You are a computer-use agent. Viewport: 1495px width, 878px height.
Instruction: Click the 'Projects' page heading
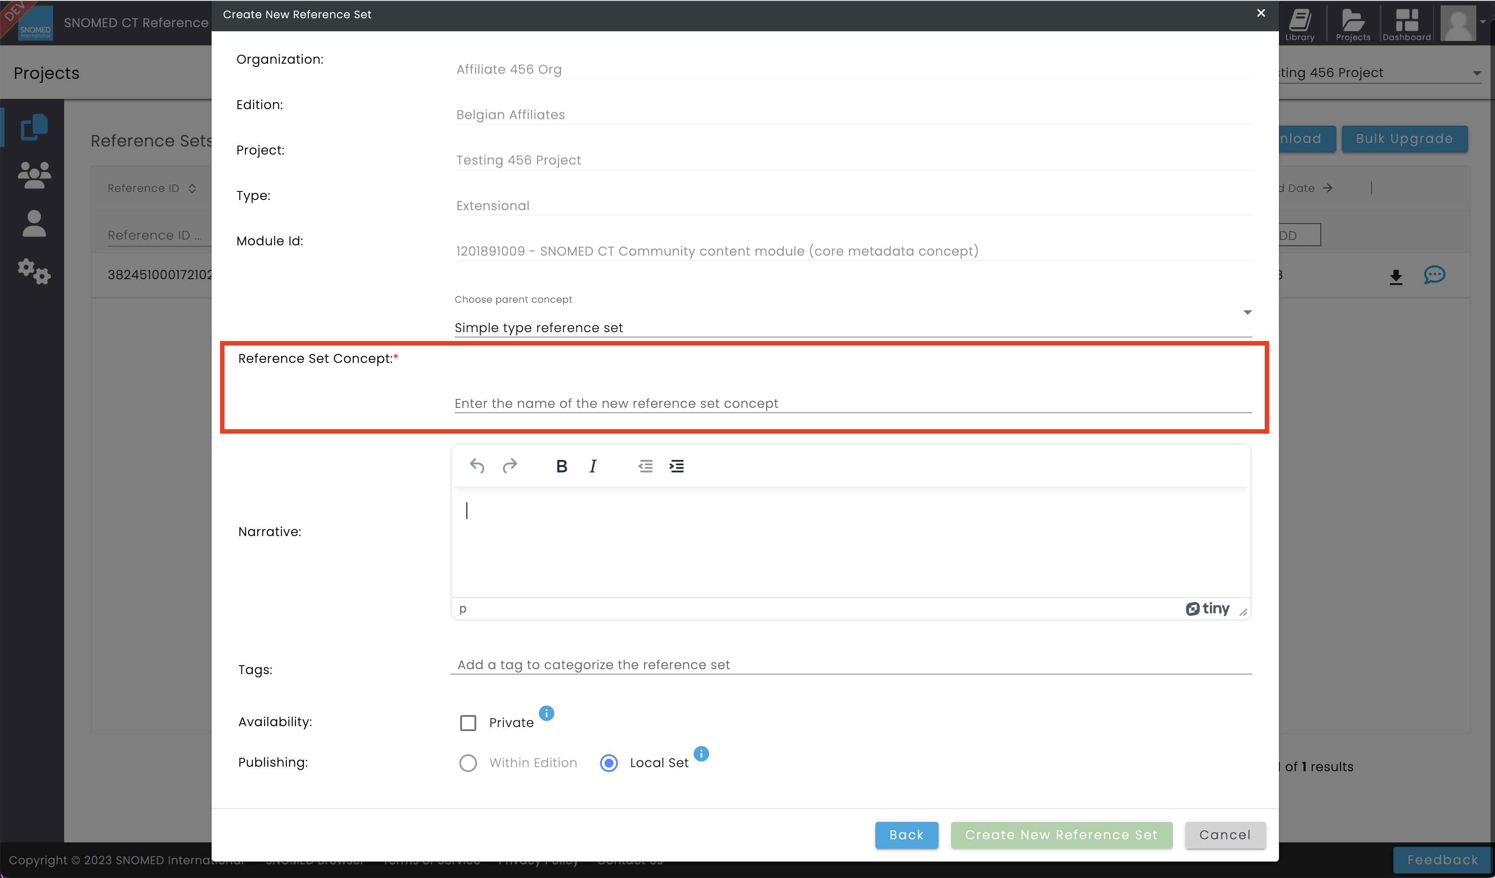[x=46, y=73]
